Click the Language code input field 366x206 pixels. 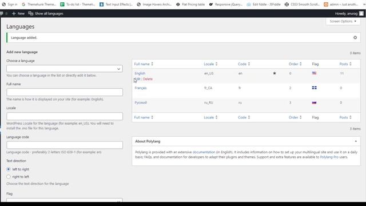pos(65,145)
